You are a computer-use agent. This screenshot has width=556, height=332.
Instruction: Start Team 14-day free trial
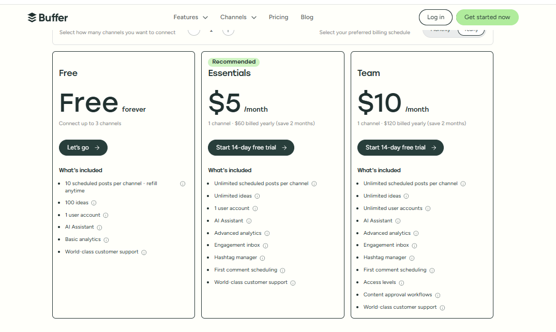click(400, 147)
